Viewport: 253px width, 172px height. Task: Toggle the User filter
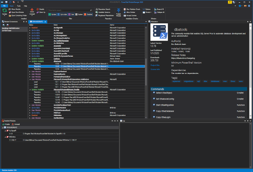tap(71, 14)
